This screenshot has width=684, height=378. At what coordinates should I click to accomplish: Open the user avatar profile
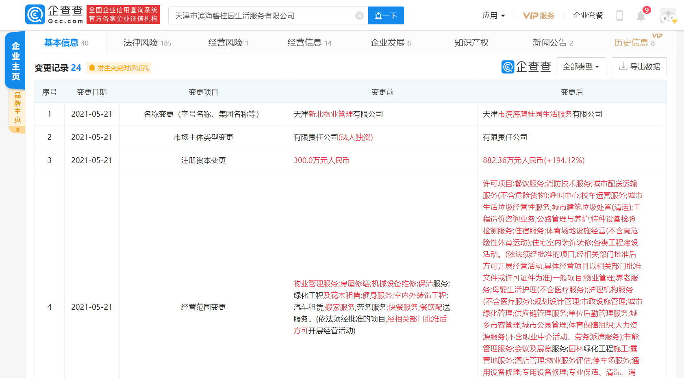(x=668, y=16)
